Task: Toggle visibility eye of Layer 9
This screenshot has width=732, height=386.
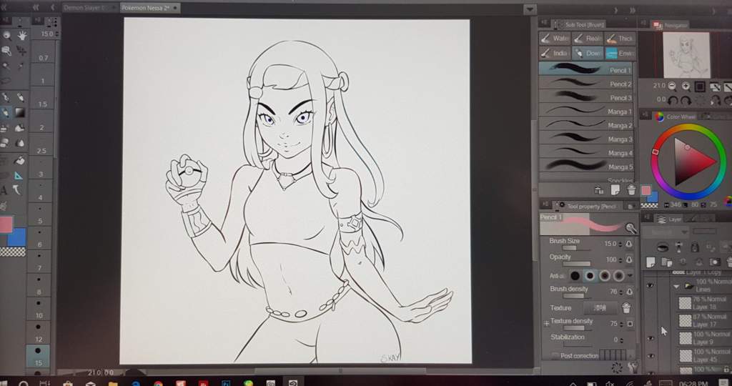Action: pyautogui.click(x=650, y=338)
